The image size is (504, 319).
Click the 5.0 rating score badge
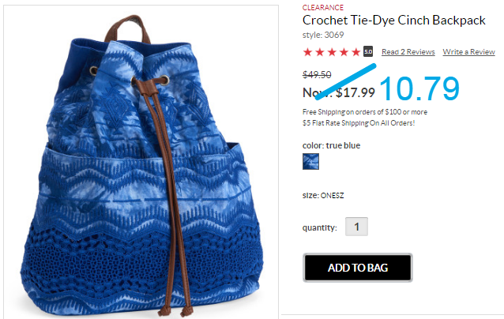(368, 51)
